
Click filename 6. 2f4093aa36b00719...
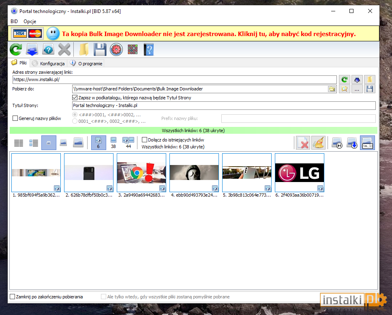coord(300,195)
